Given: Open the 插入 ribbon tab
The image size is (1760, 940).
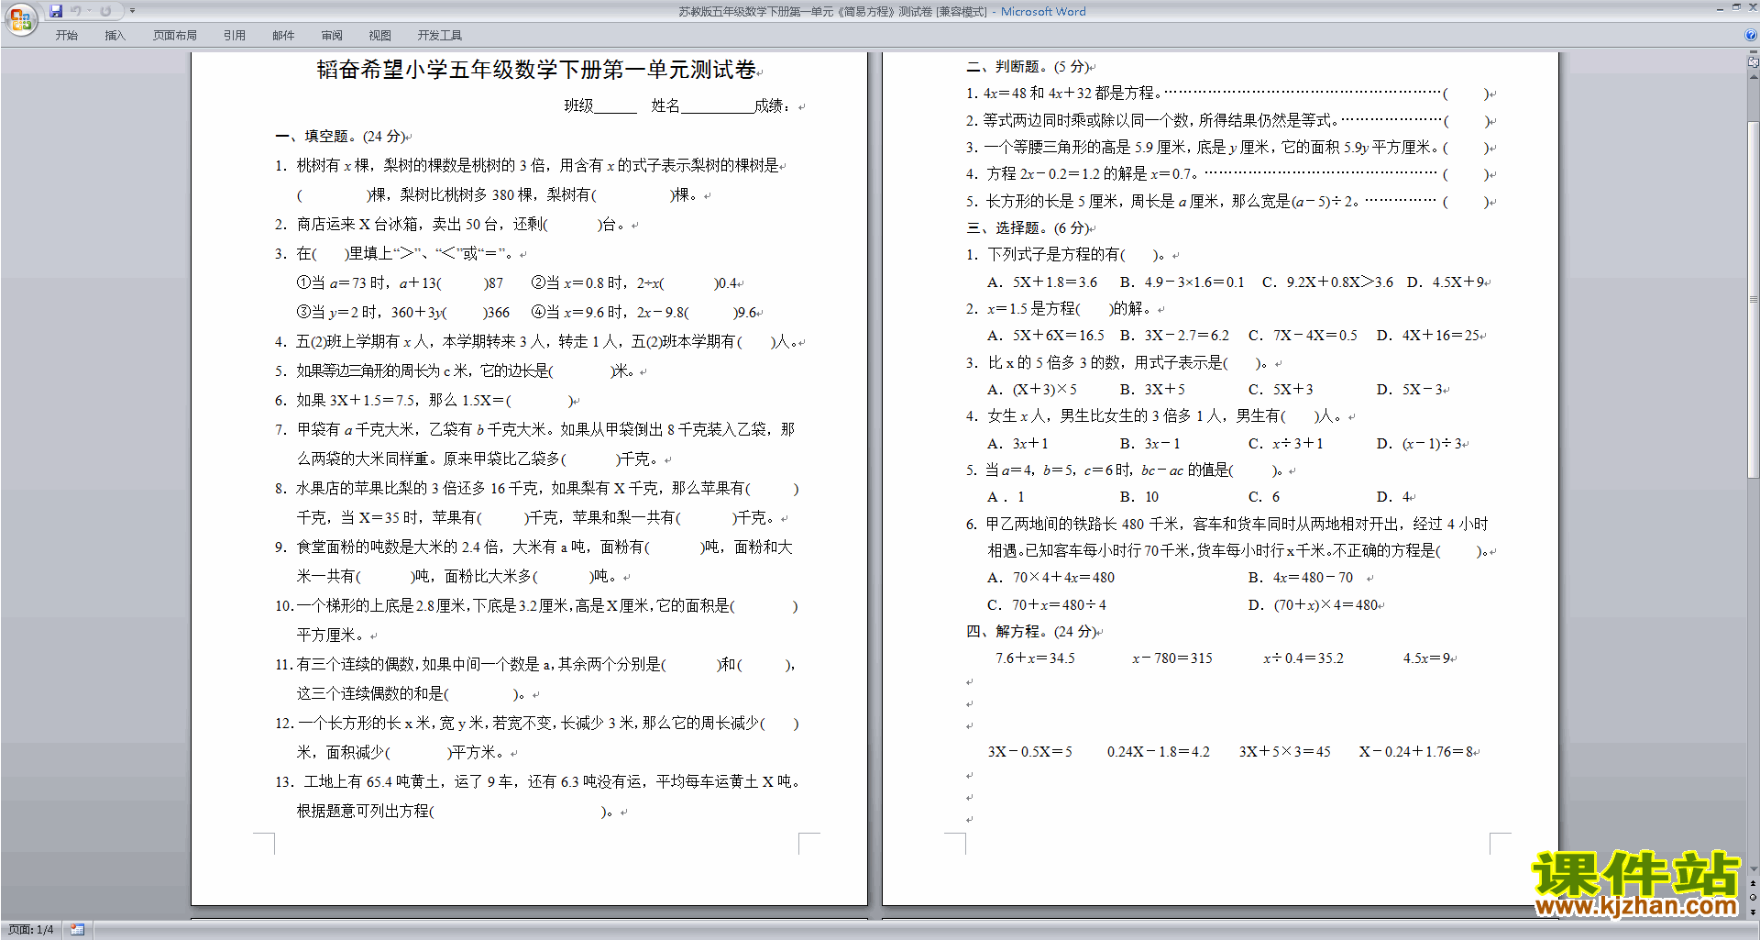Looking at the screenshot, I should tap(115, 36).
